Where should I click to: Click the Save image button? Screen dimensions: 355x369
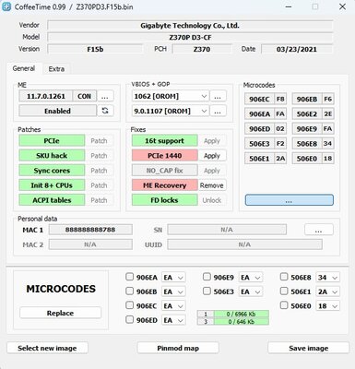pos(309,348)
